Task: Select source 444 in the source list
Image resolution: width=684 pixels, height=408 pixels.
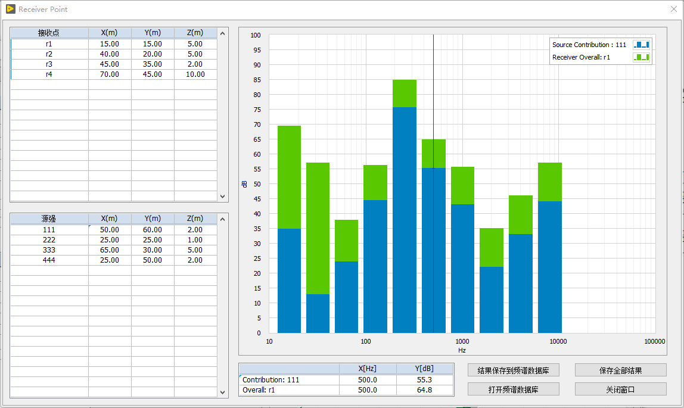Action: pos(49,260)
